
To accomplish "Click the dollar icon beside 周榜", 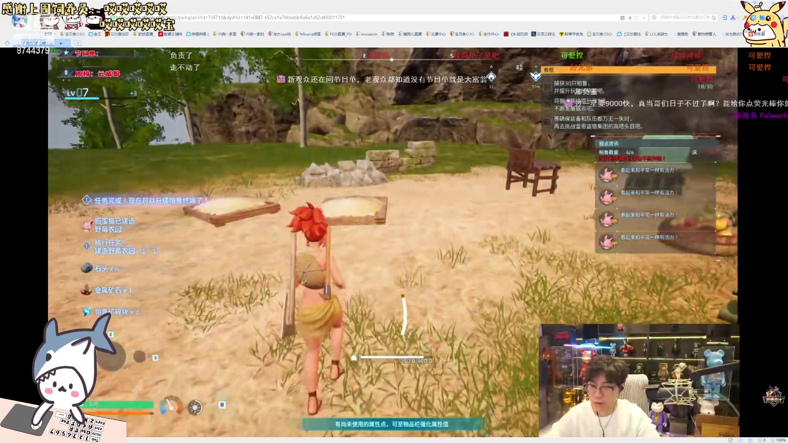I will pos(66,73).
